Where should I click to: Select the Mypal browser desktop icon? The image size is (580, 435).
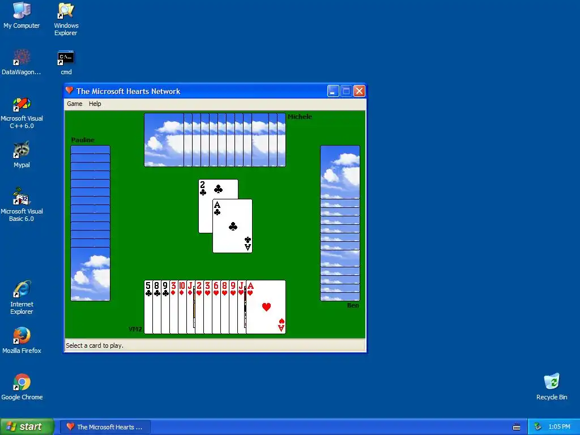click(x=22, y=155)
